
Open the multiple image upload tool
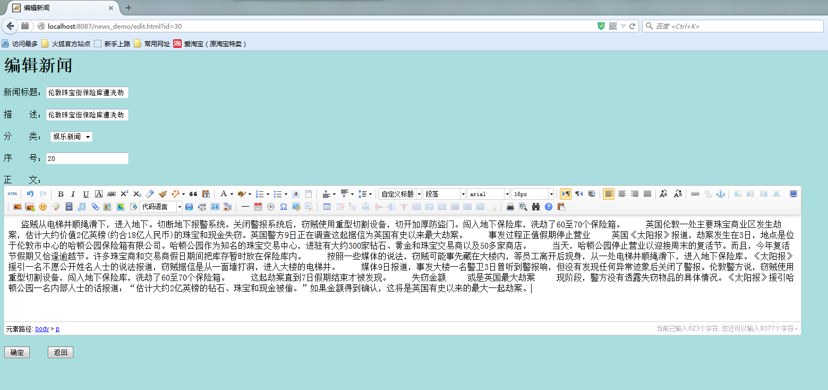point(30,207)
